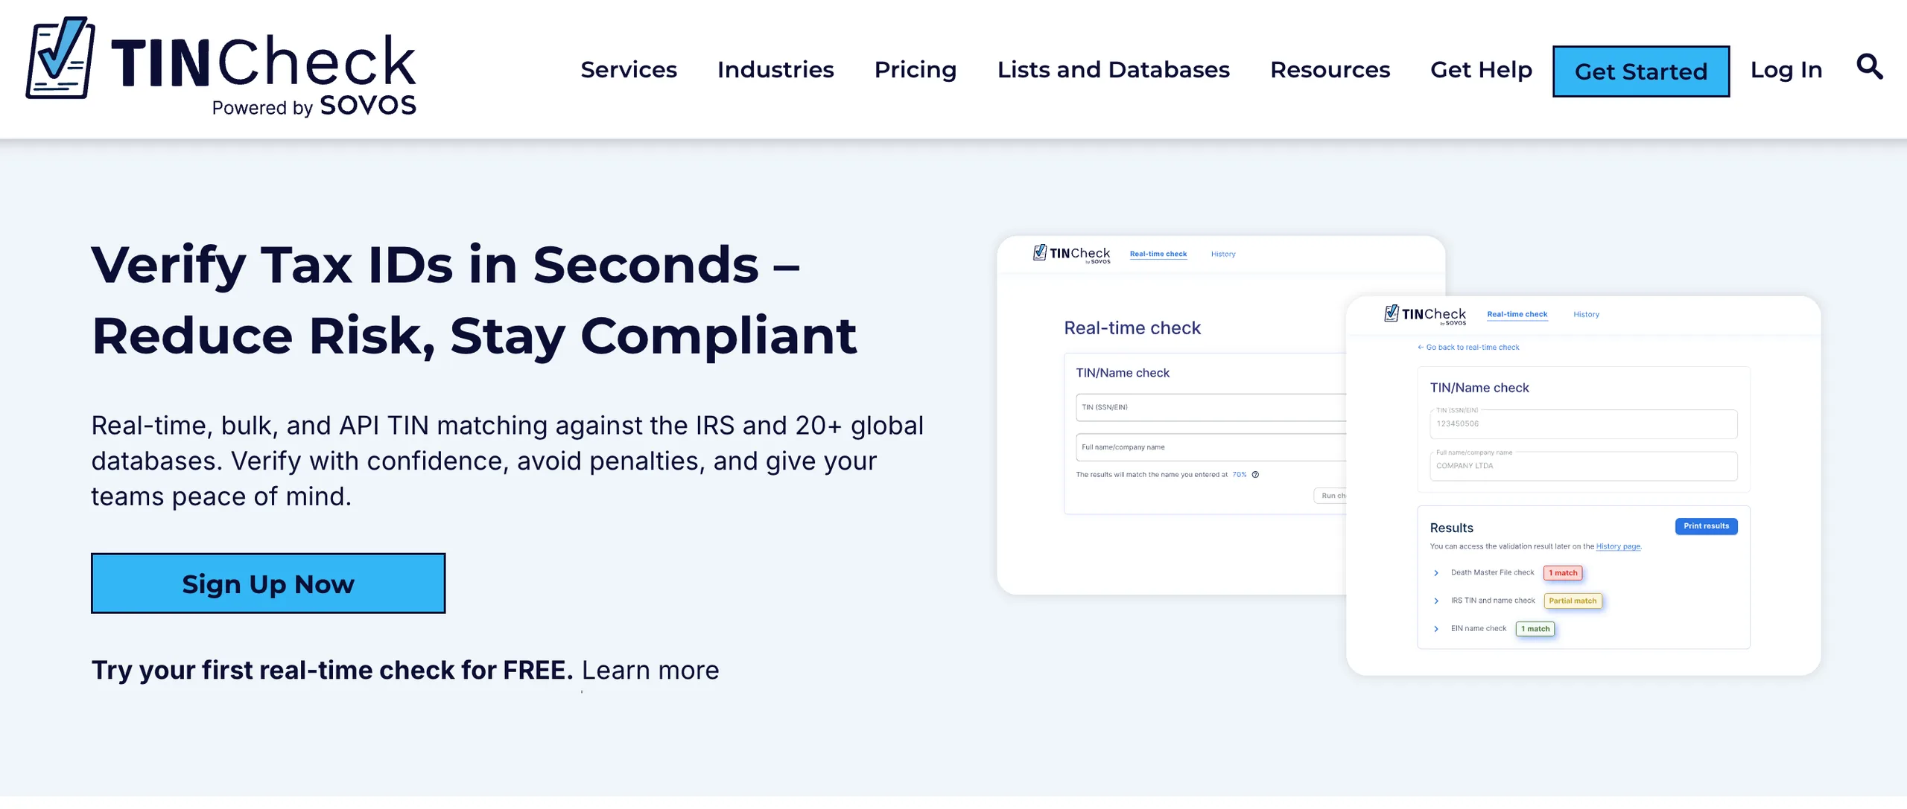This screenshot has height=809, width=1907.
Task: Open the Resources menu
Action: (x=1330, y=69)
